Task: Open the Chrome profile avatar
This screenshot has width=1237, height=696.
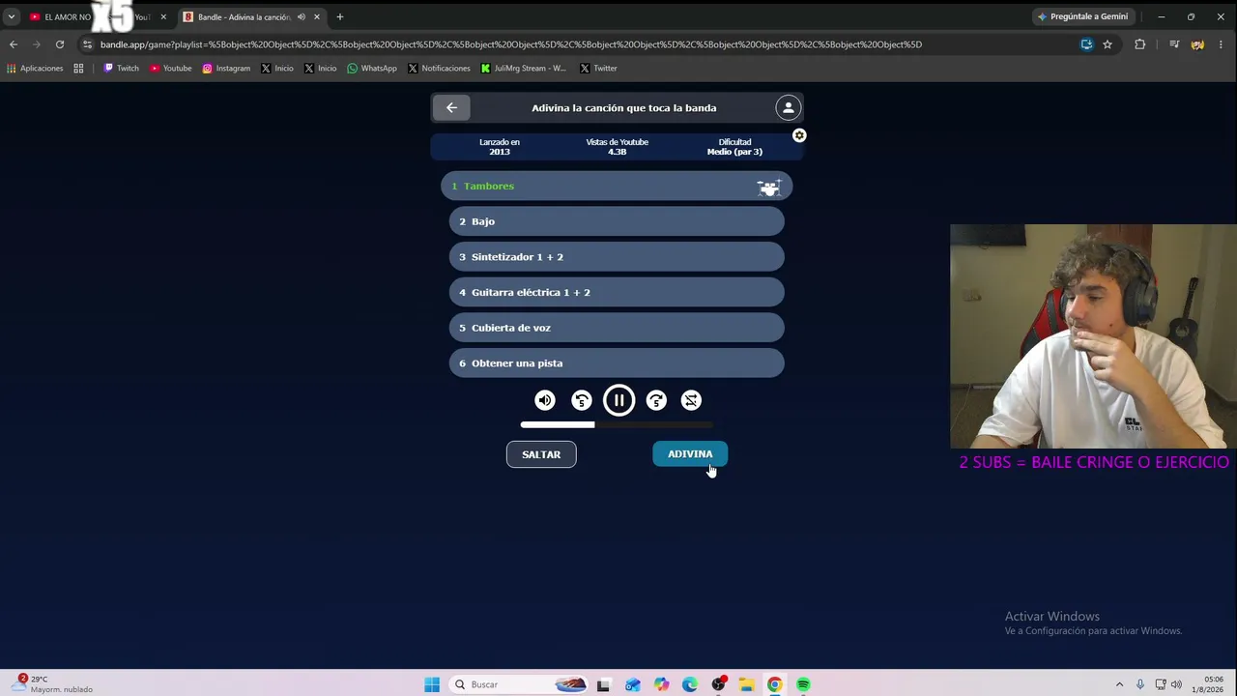Action: tap(1197, 44)
